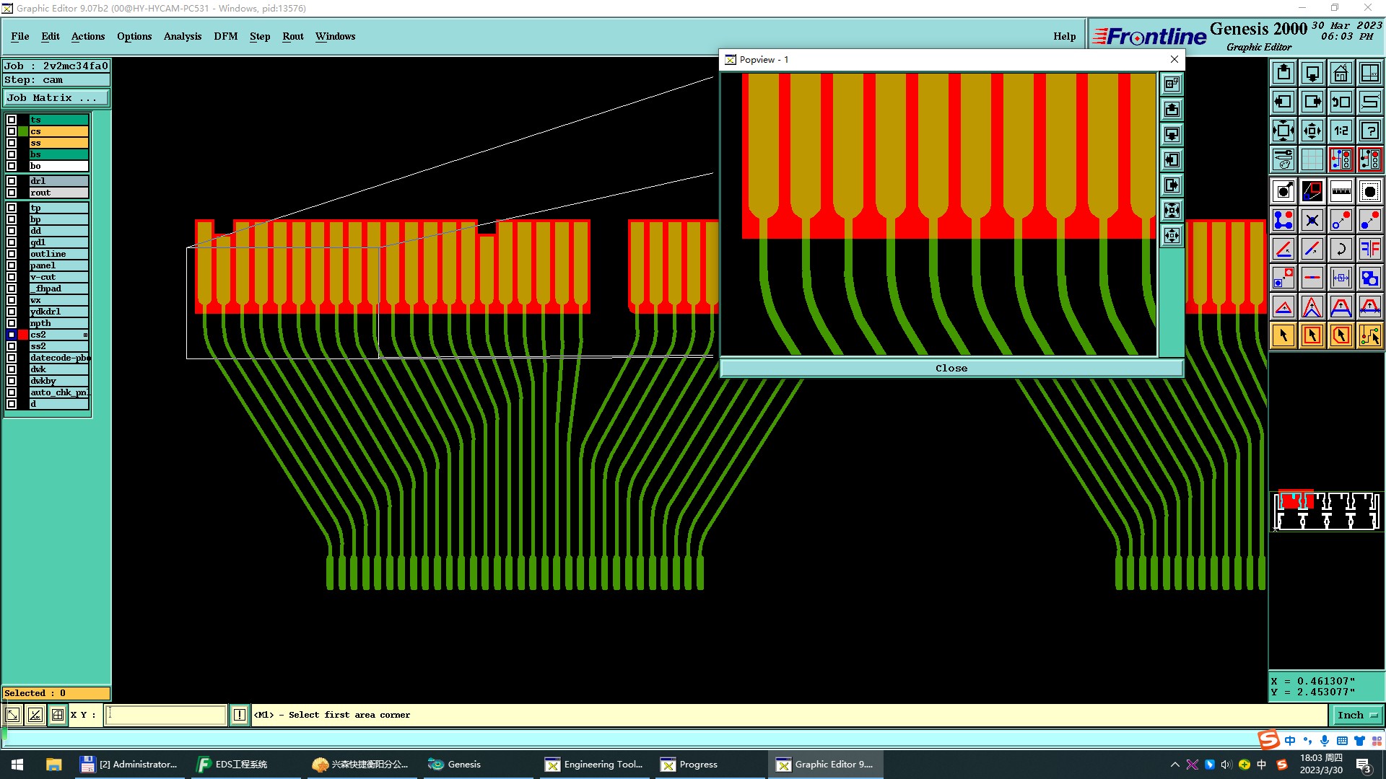
Task: Open the DFM menu
Action: pos(225,36)
